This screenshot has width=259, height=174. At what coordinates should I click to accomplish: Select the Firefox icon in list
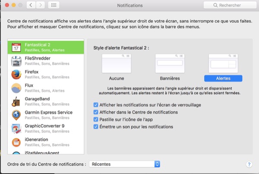pos(16,74)
